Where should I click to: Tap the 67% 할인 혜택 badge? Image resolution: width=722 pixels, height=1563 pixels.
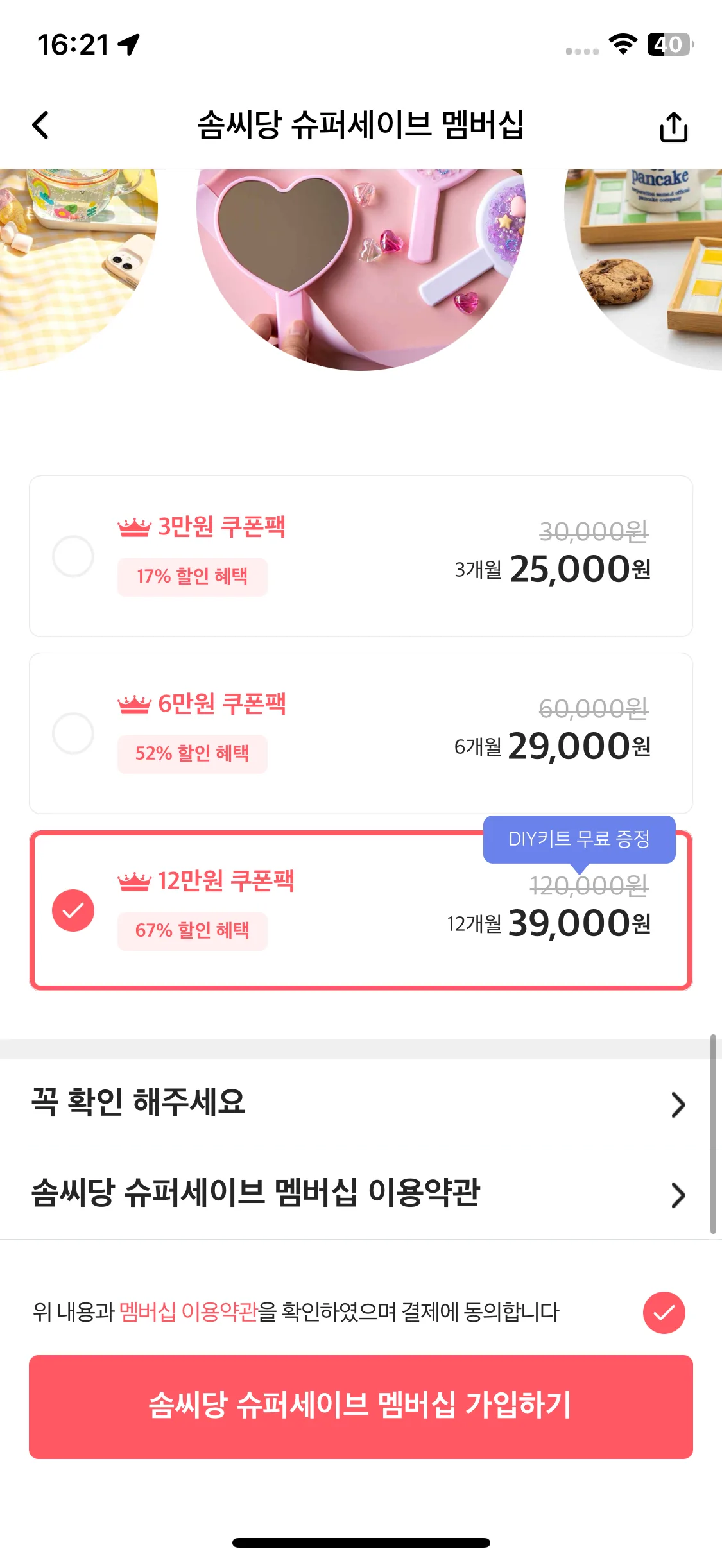pyautogui.click(x=193, y=931)
